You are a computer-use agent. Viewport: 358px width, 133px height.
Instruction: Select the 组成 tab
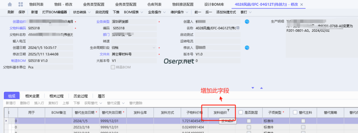(x=12, y=96)
